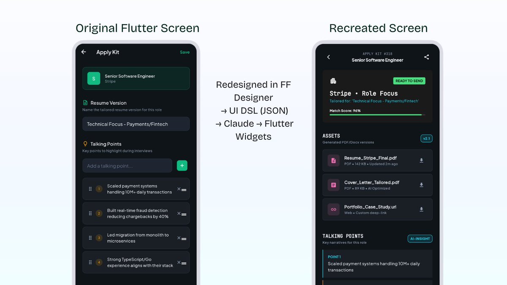Click reorder bars on Led migration item
The width and height of the screenshot is (507, 285).
click(184, 239)
